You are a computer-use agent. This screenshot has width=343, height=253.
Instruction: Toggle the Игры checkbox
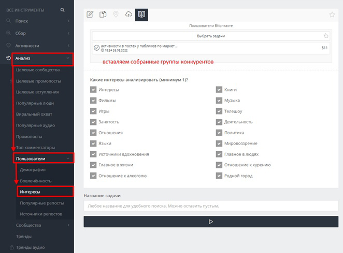coord(93,111)
